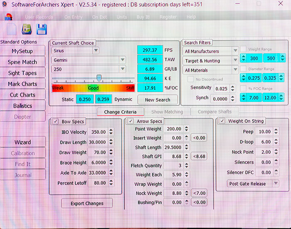
Task: Click the Bushing/Pin <0.00 reset button
Action: pyautogui.click(x=199, y=202)
